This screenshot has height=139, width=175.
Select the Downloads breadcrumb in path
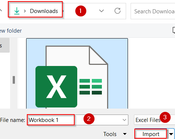[44, 11]
